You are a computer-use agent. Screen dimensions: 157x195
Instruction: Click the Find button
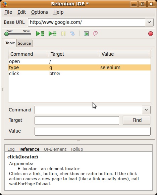(137, 120)
